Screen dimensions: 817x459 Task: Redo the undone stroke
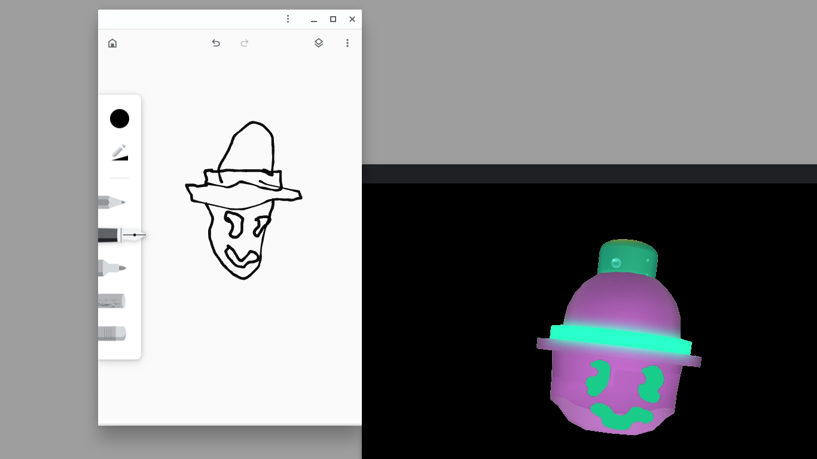pos(245,43)
